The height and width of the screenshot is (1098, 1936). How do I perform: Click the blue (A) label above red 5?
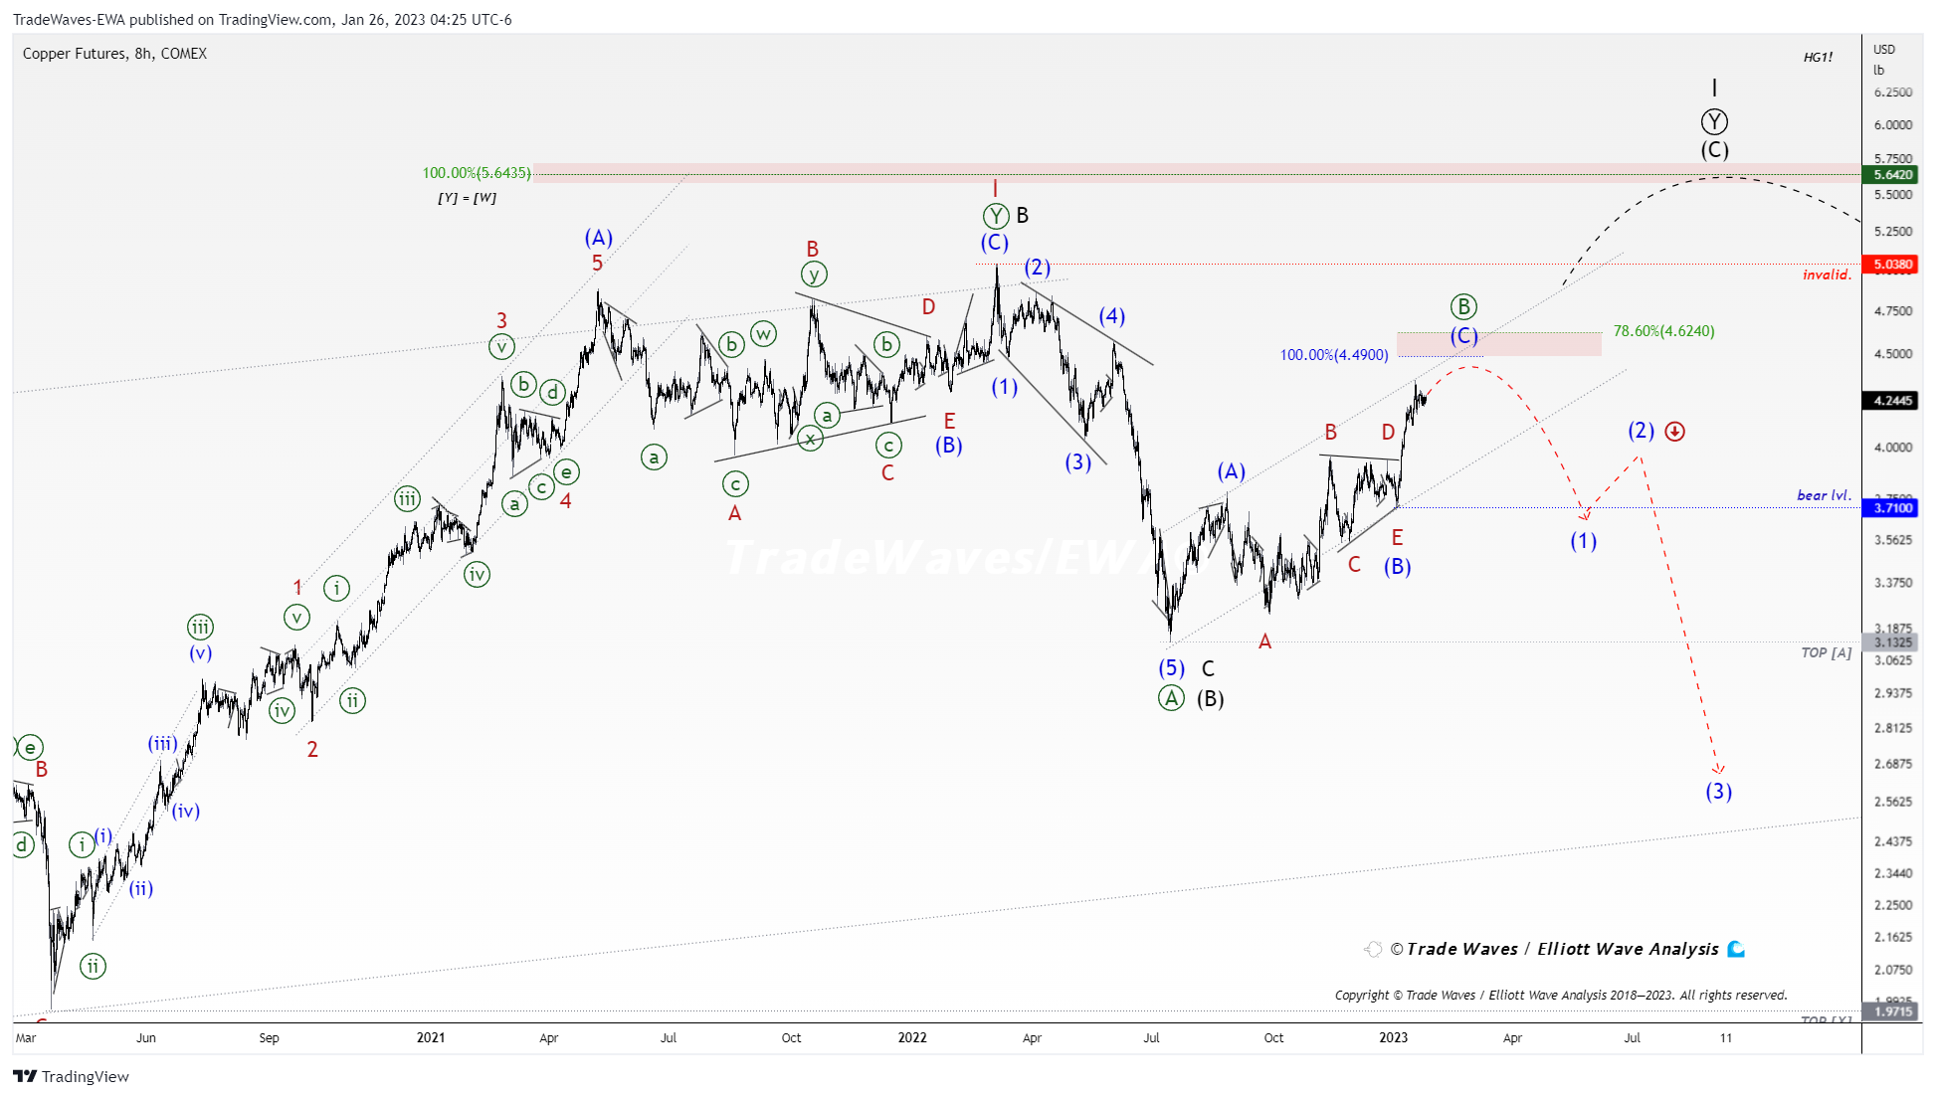599,238
